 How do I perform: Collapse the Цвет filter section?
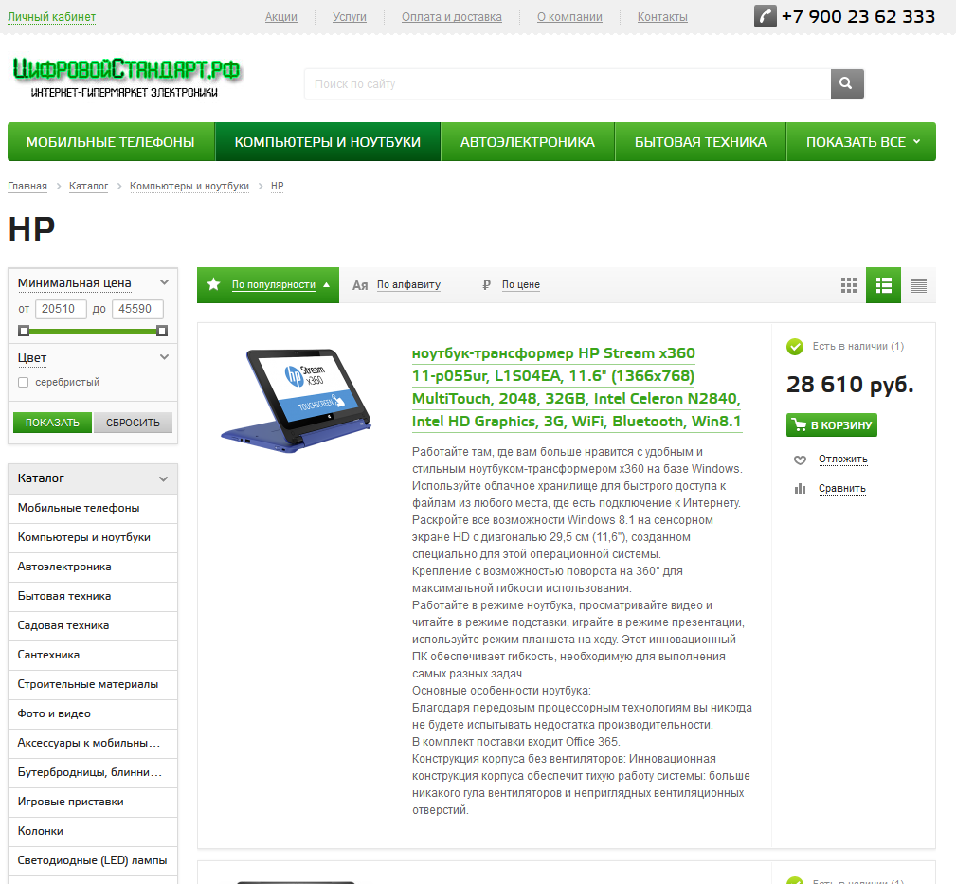(x=164, y=357)
